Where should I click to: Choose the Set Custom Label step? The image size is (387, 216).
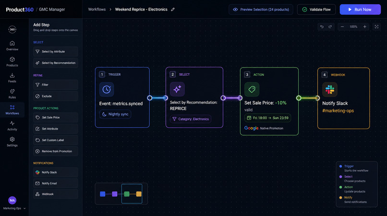56,140
